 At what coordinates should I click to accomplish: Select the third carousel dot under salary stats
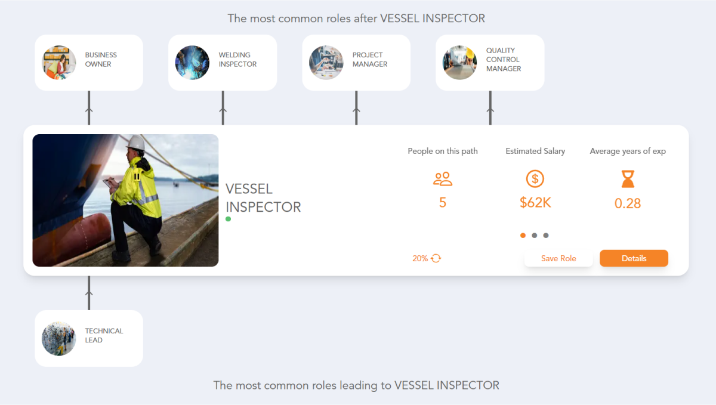click(546, 235)
